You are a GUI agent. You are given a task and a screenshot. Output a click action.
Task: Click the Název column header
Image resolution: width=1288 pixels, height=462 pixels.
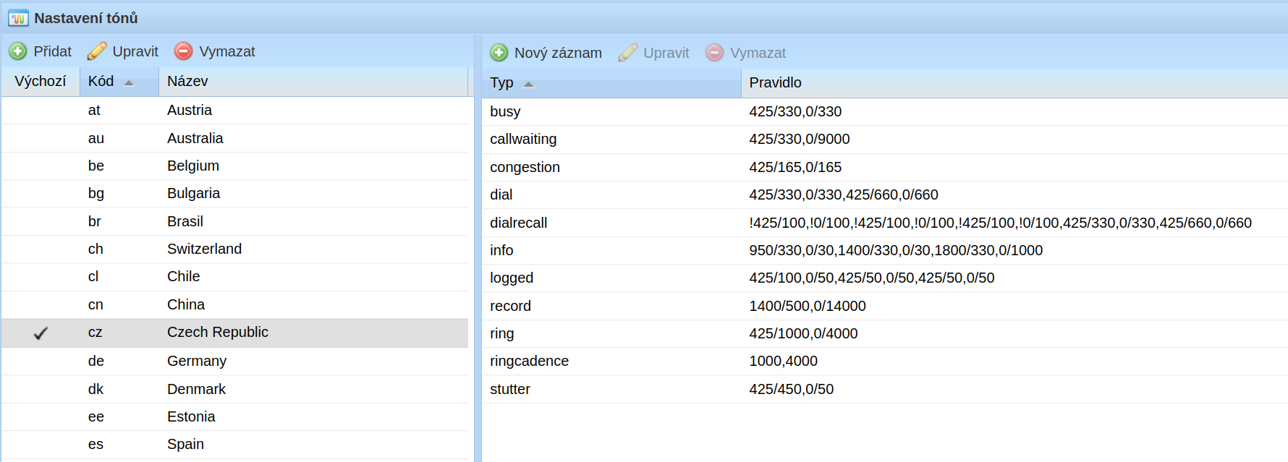pos(313,82)
